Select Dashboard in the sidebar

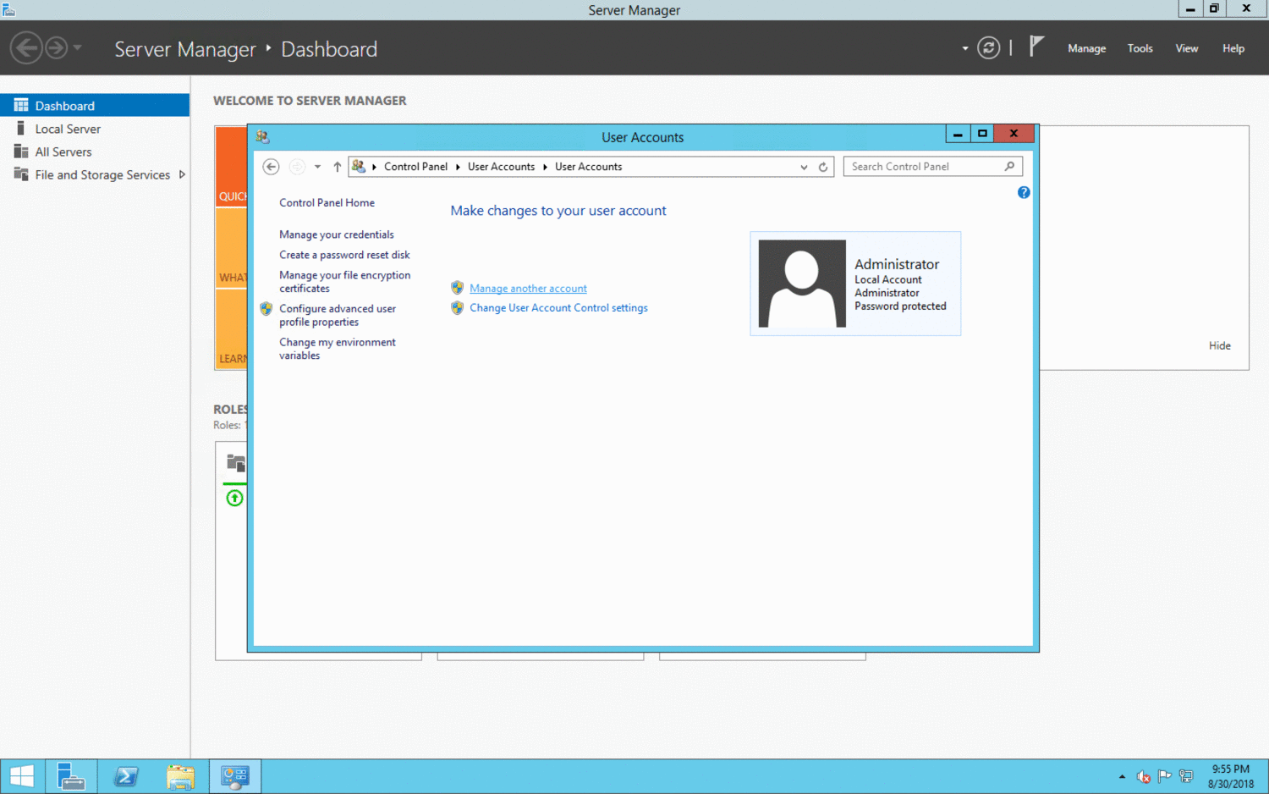point(95,105)
